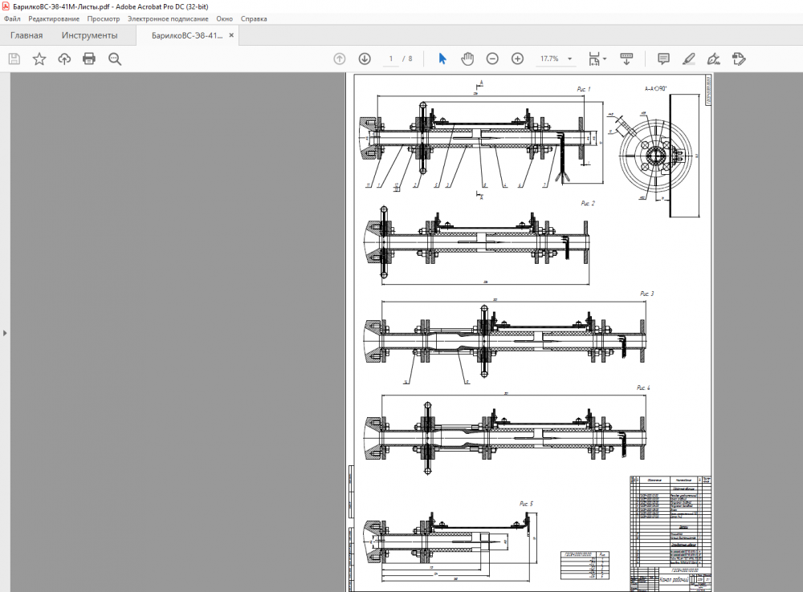Click the page number input field
803x592 pixels.
pyautogui.click(x=391, y=59)
